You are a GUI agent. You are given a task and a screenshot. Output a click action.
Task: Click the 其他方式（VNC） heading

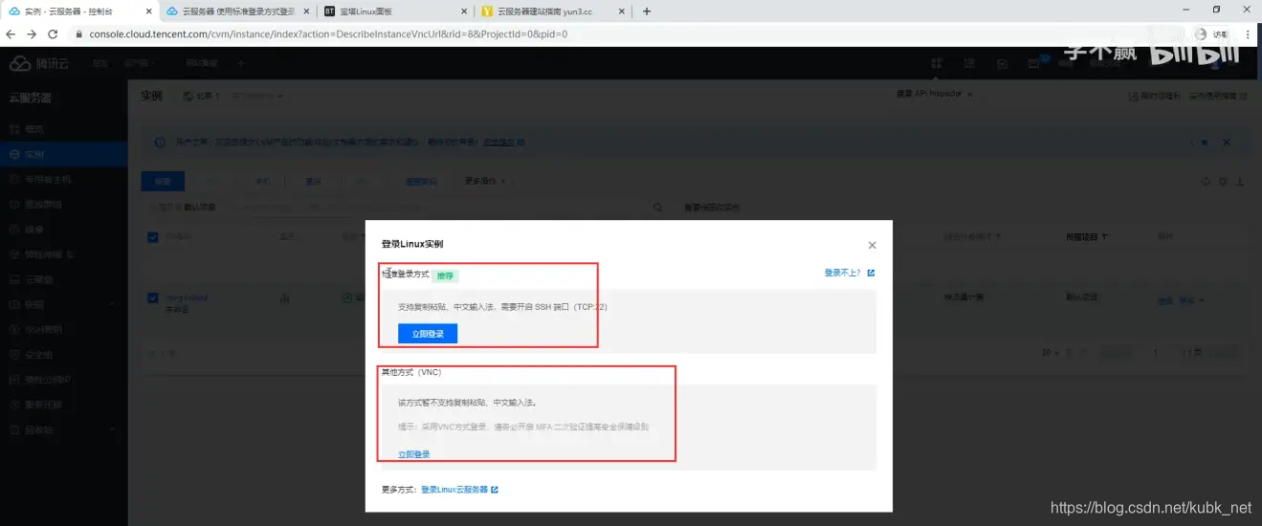(411, 372)
